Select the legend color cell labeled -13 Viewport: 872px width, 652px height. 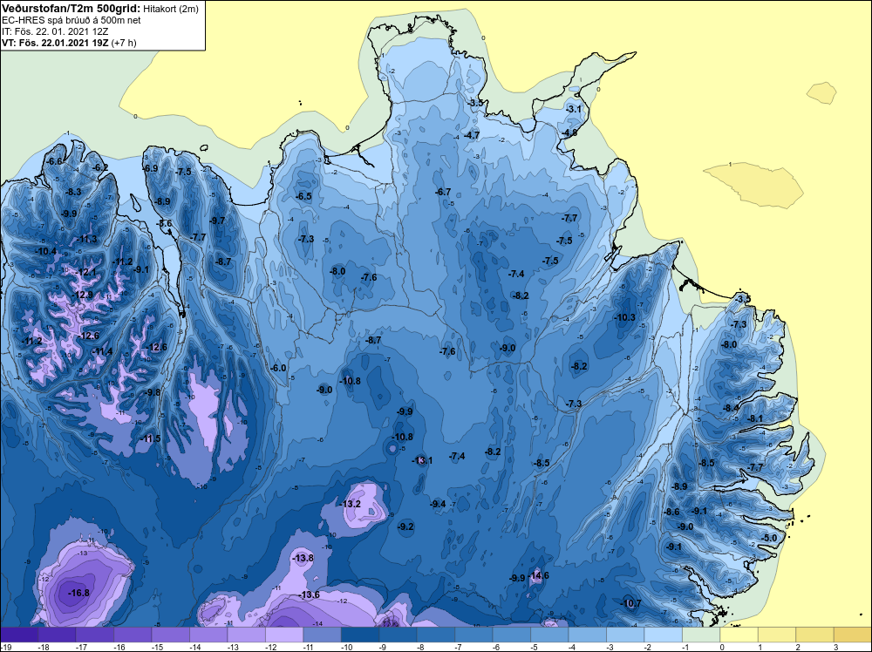pos(247,635)
